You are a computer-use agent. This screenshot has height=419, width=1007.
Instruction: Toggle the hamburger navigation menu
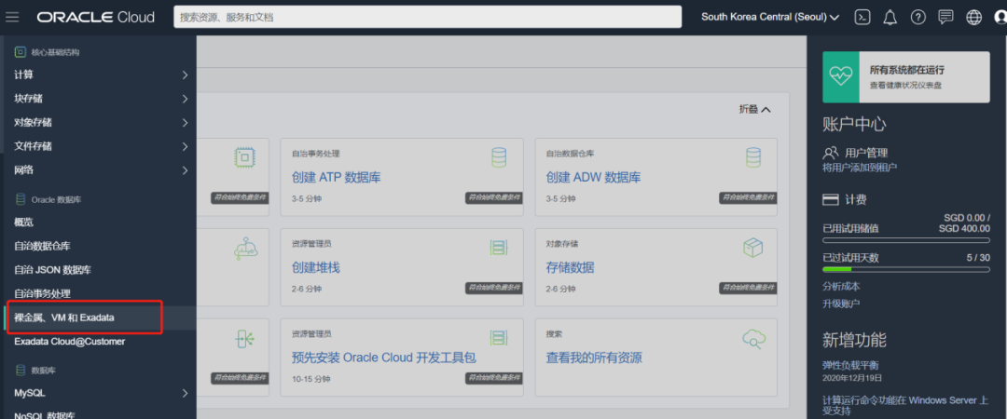(12, 18)
